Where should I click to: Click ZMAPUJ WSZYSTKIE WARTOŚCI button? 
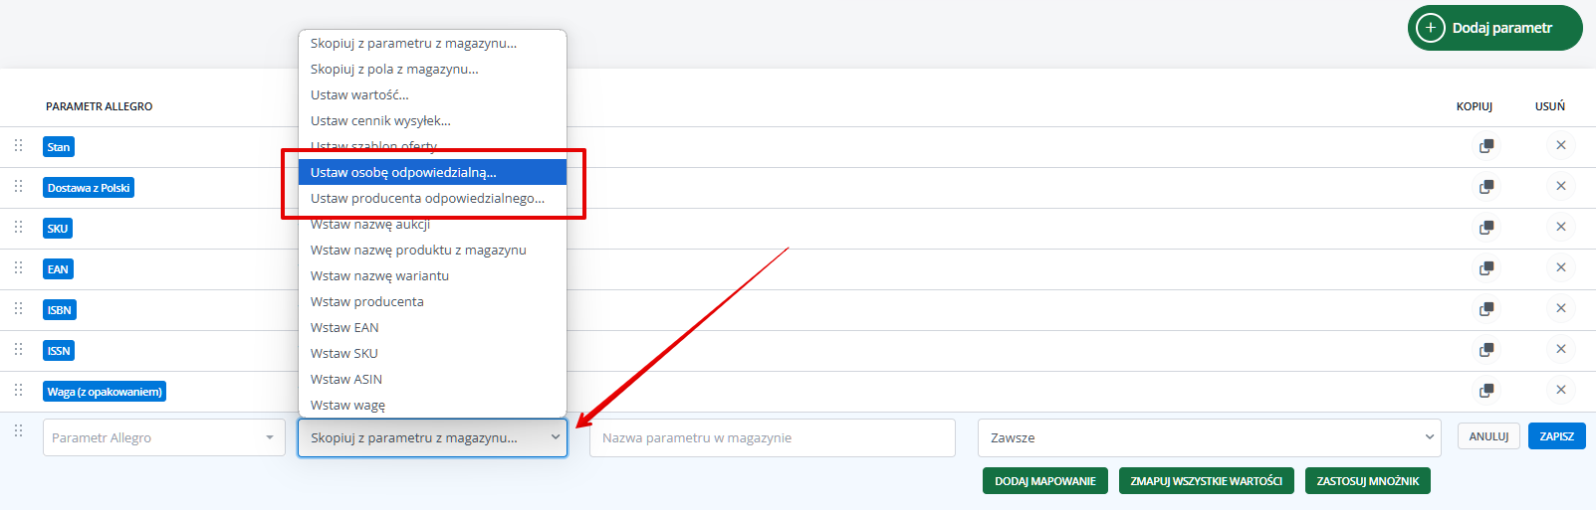[x=1207, y=481]
